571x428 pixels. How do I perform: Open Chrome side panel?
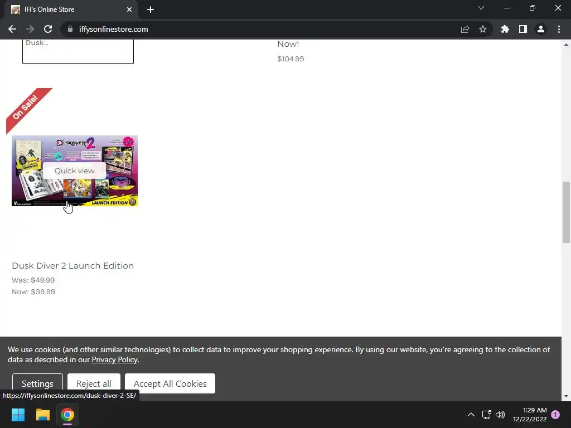523,29
